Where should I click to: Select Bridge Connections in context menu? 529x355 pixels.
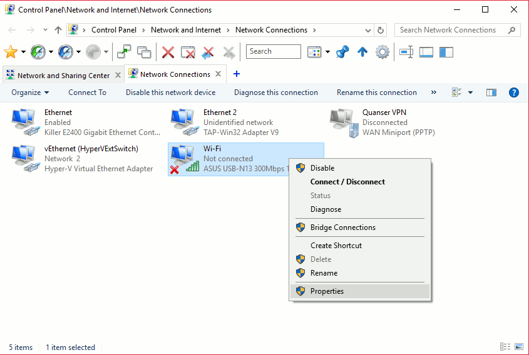click(342, 227)
